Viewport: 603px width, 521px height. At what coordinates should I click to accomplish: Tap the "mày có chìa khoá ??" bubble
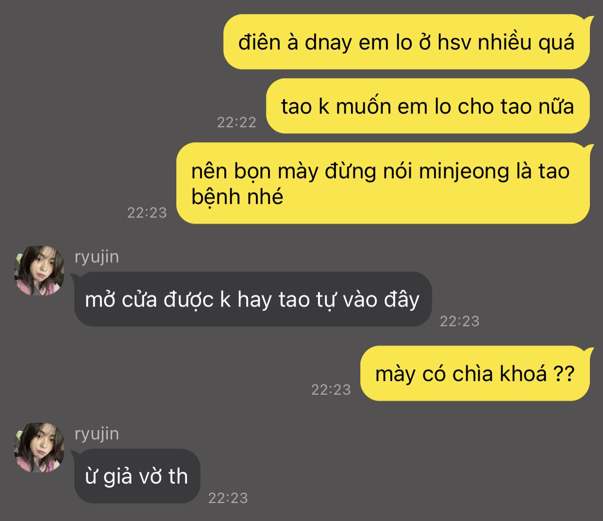pos(477,373)
